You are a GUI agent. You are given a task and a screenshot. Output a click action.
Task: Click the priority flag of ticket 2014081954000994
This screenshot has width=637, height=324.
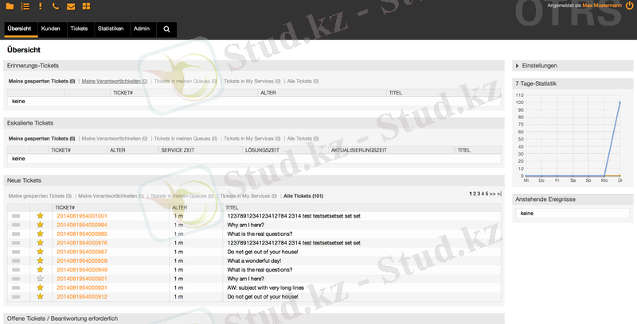[x=16, y=225]
